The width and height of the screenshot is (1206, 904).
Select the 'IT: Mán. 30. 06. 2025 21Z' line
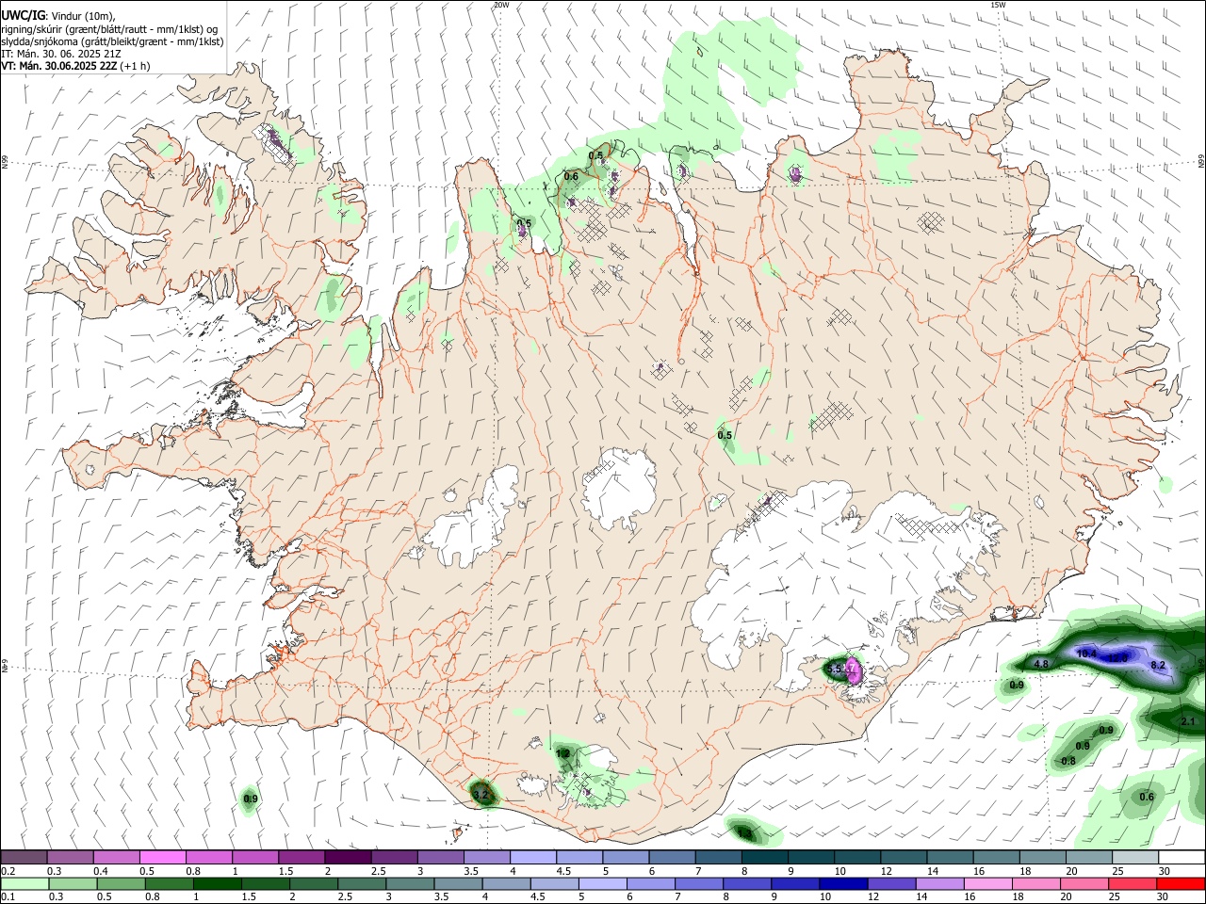click(x=61, y=54)
